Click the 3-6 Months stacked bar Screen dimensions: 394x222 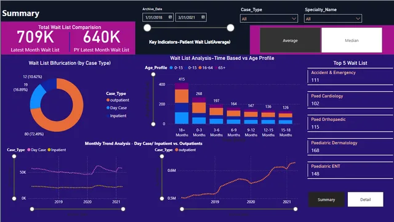(216, 114)
